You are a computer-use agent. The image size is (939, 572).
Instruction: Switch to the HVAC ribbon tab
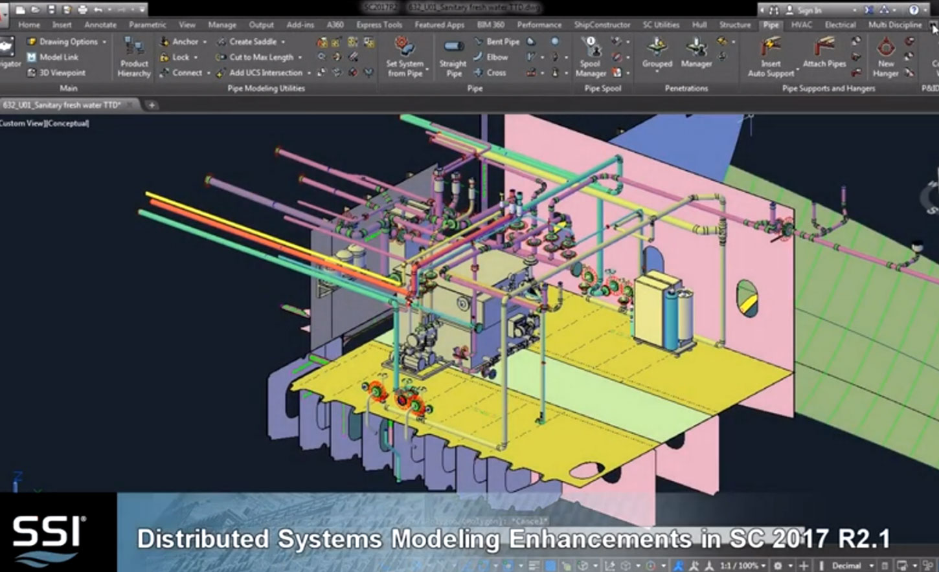(801, 25)
